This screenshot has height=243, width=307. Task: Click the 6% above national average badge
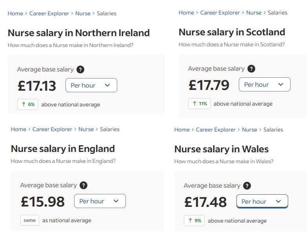coord(28,104)
